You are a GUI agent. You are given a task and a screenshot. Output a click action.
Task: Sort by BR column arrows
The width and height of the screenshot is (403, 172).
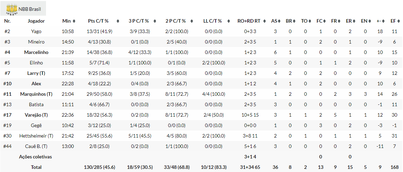pyautogui.click(x=294, y=21)
